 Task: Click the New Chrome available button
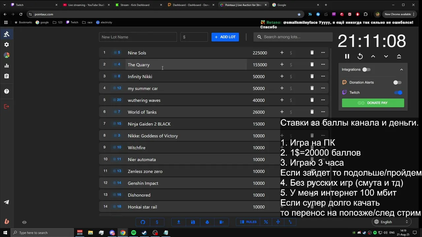[x=400, y=14]
